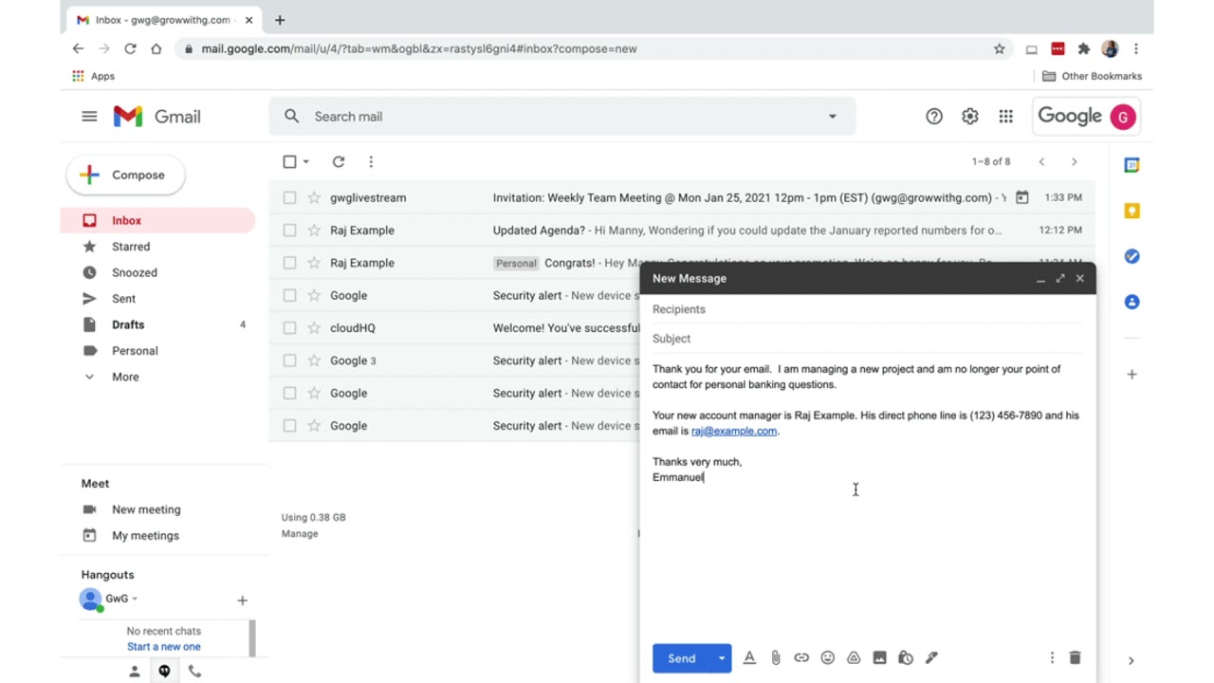Toggle confidential mode lock-clock icon
Image resolution: width=1214 pixels, height=683 pixels.
(906, 657)
